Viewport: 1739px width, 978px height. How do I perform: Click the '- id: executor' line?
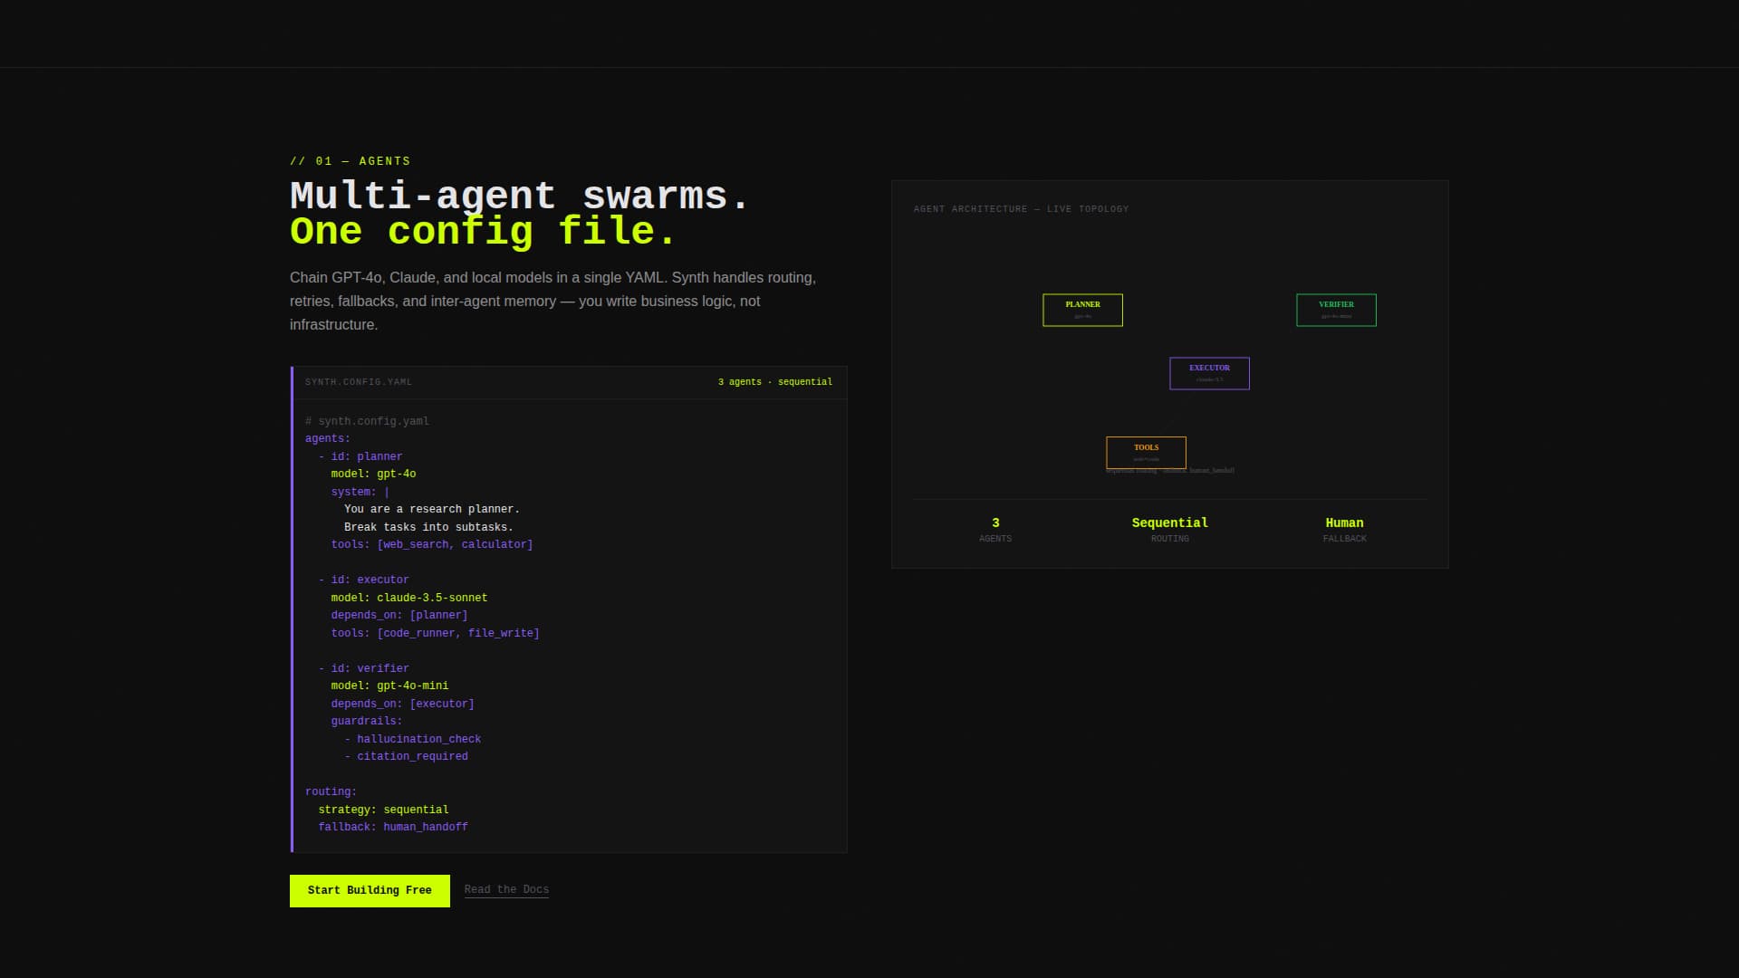coord(363,580)
